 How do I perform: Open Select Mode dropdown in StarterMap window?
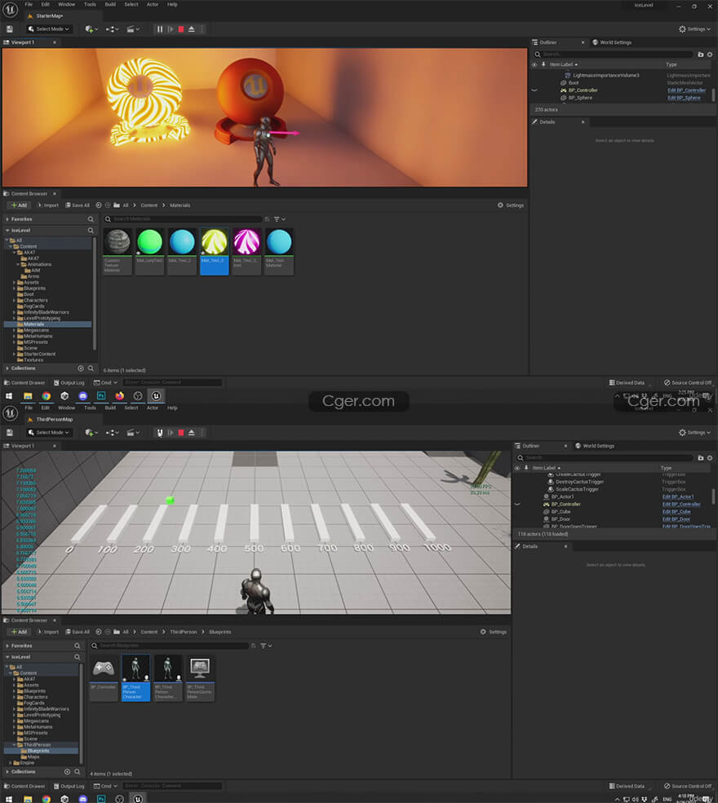[x=49, y=29]
